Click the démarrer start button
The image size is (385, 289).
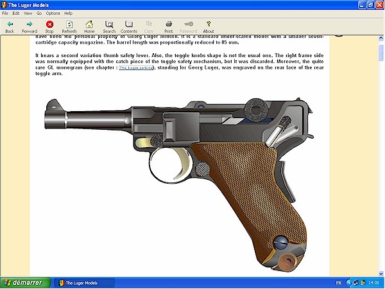click(x=25, y=283)
